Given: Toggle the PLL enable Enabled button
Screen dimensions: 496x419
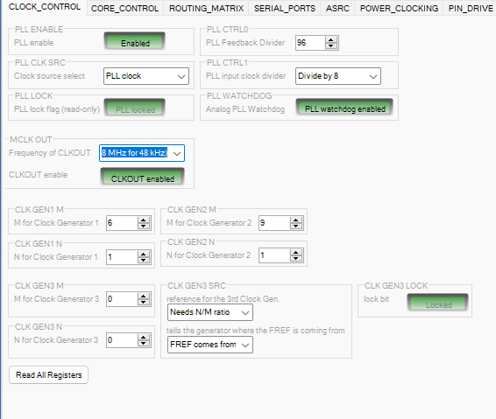Looking at the screenshot, I should [x=135, y=41].
